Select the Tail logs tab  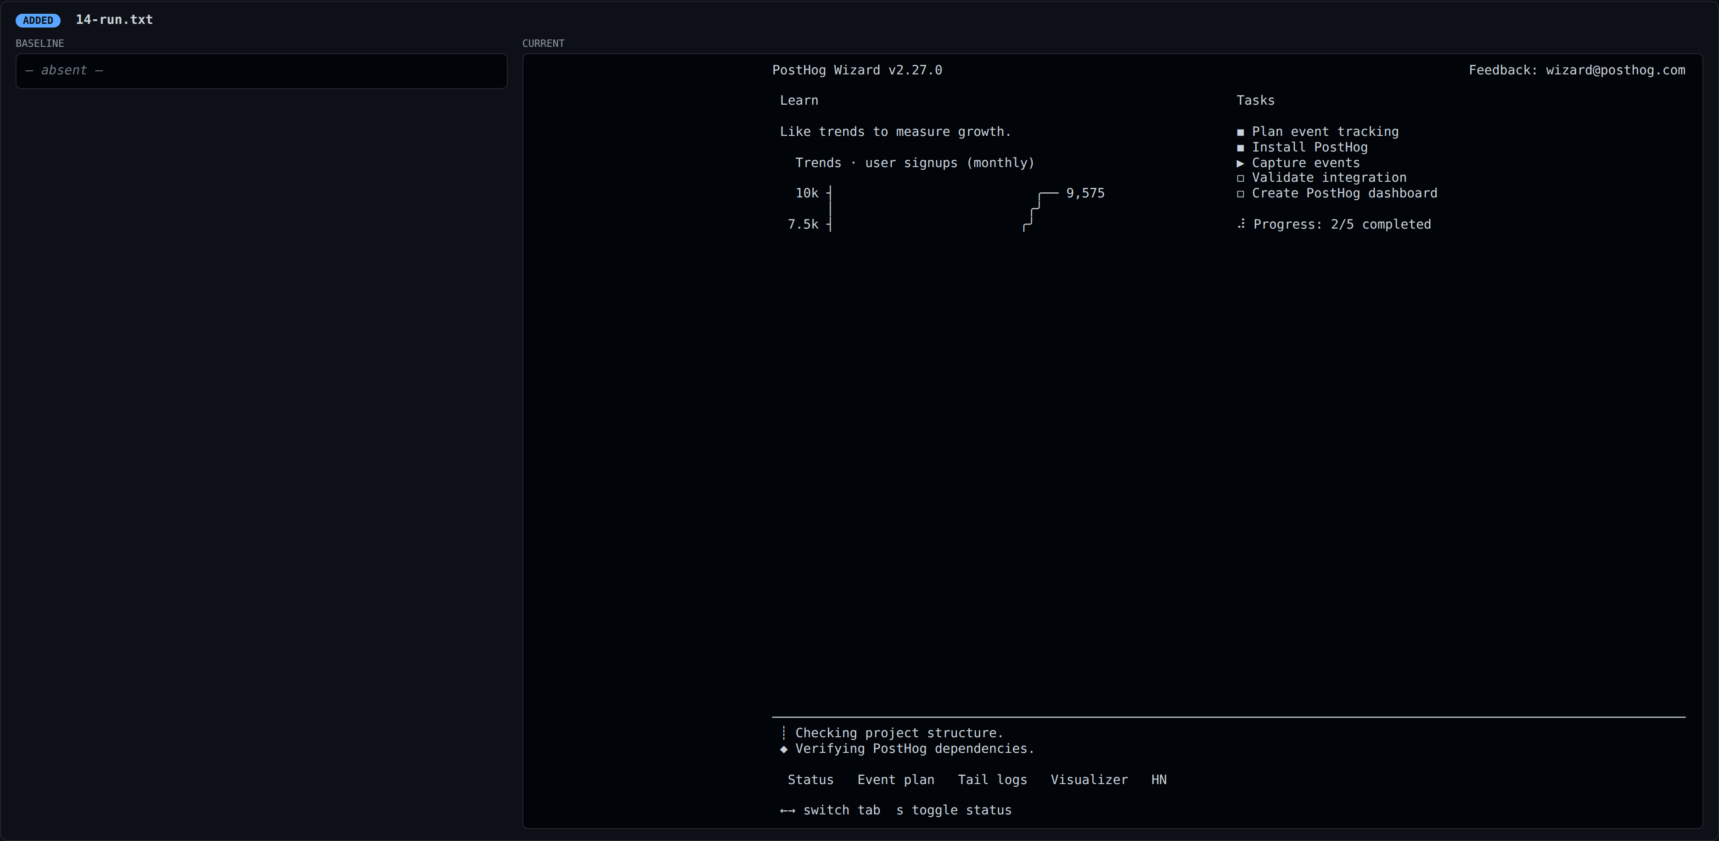[x=992, y=779]
